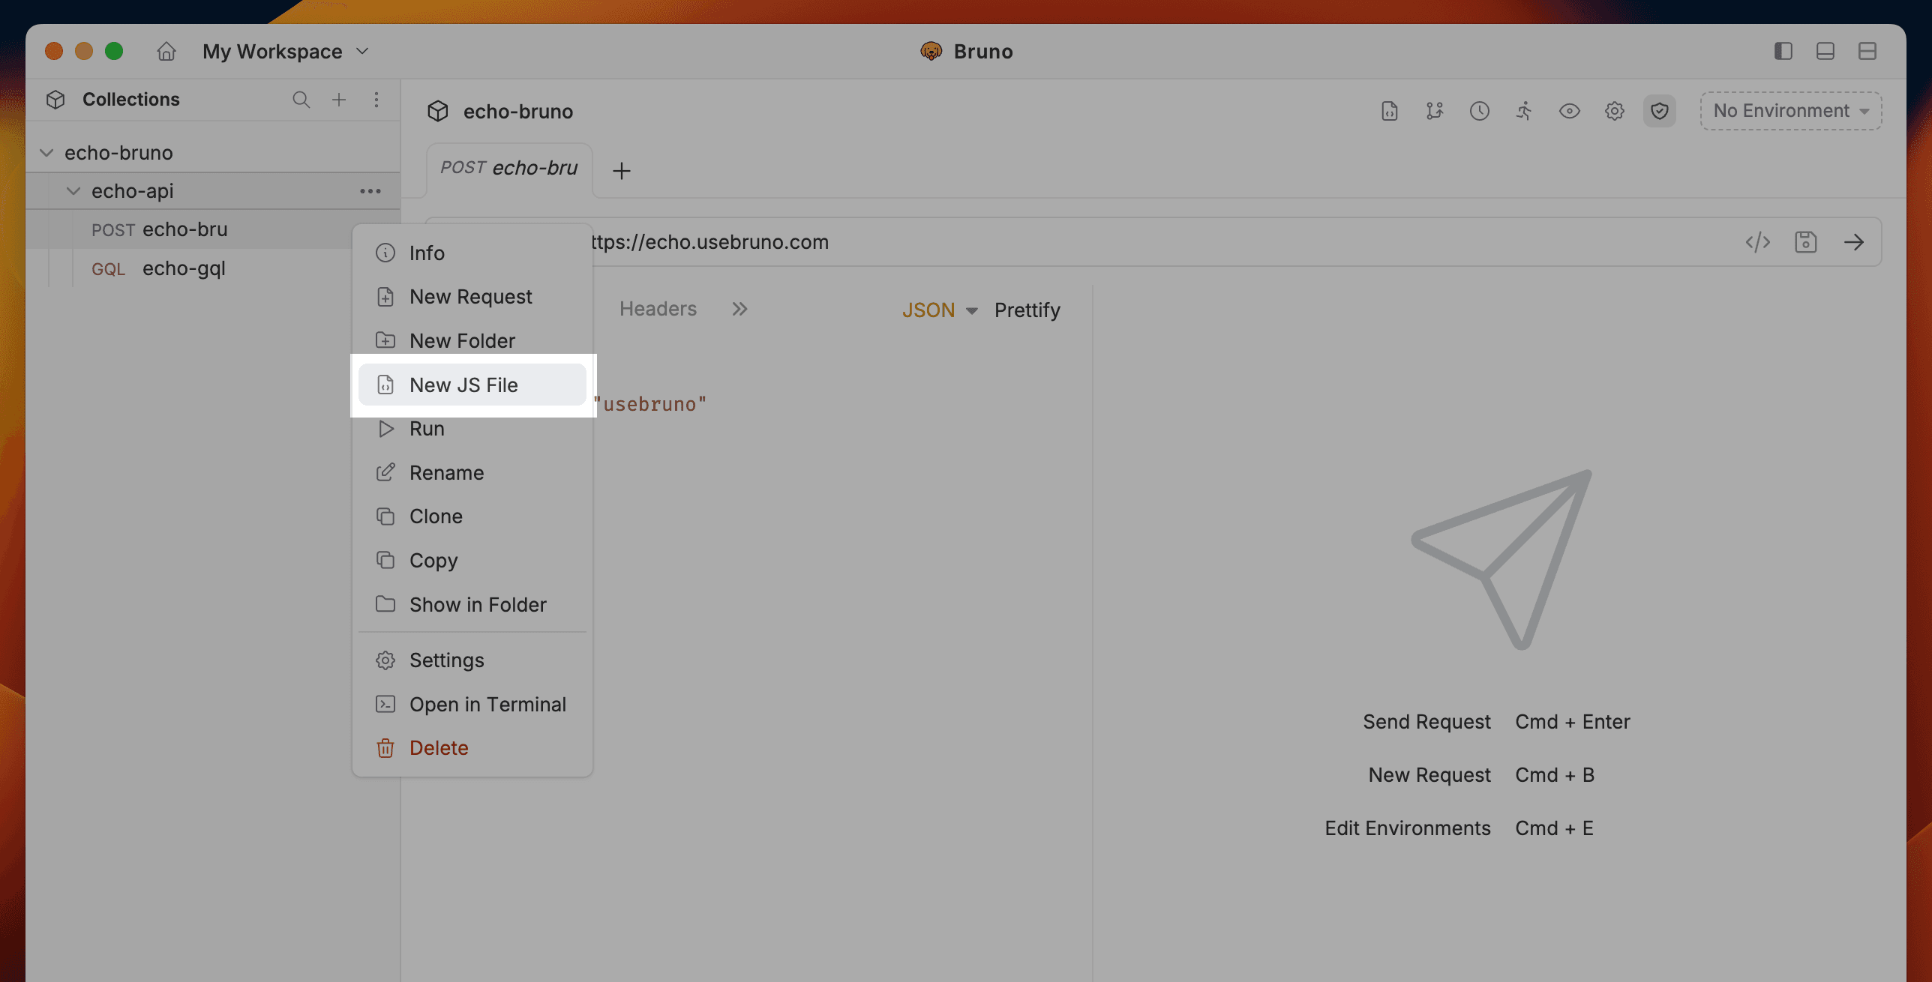Click the generate code icon

click(1757, 242)
